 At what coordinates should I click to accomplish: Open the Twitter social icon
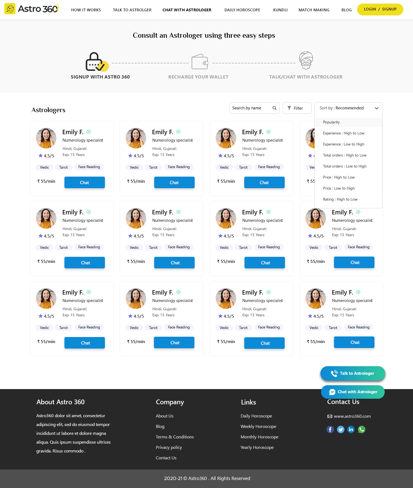[x=341, y=429]
